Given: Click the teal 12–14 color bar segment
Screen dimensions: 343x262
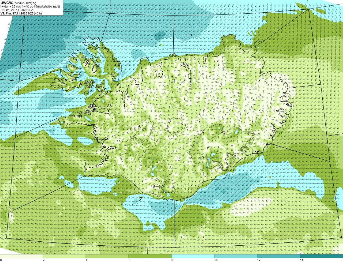Looking at the screenshot, I should (x=279, y=256).
